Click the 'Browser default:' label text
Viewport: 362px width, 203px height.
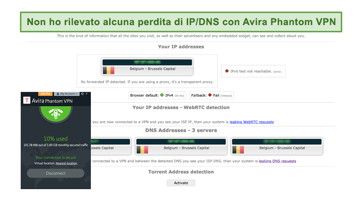coord(144,95)
